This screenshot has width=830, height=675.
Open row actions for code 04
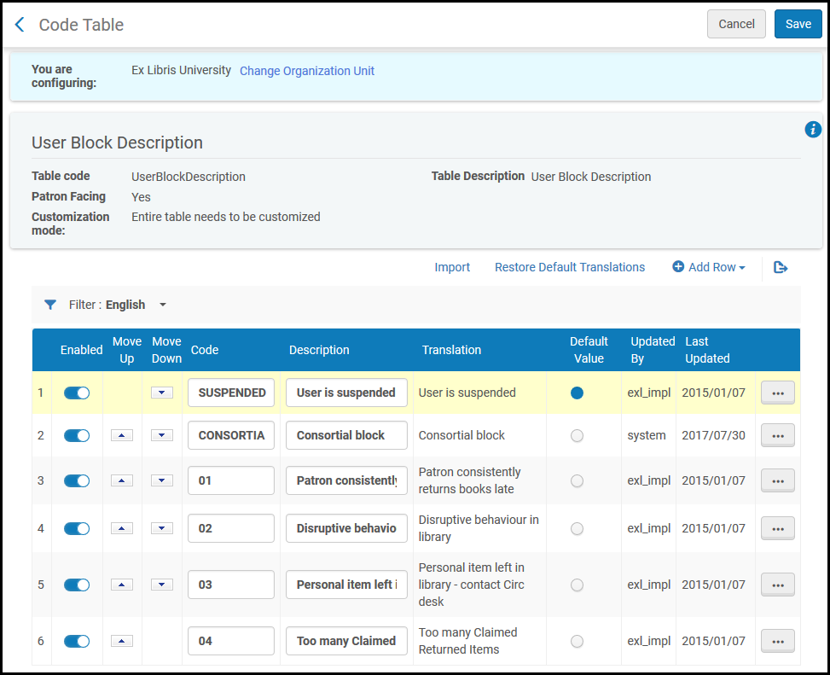778,641
